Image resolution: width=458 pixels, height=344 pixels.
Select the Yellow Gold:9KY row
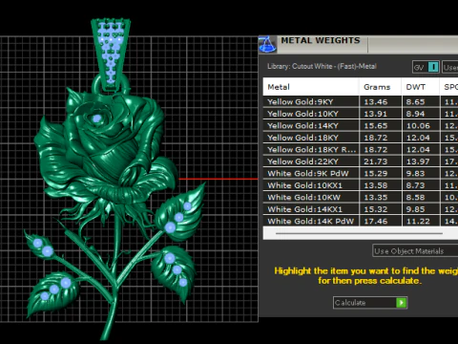pos(361,101)
